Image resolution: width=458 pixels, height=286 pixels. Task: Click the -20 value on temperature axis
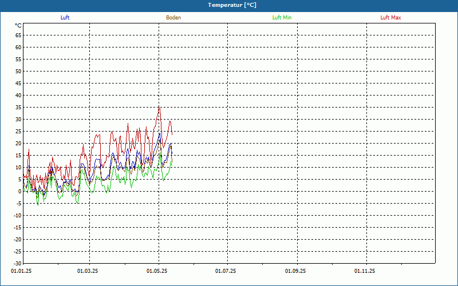point(18,239)
